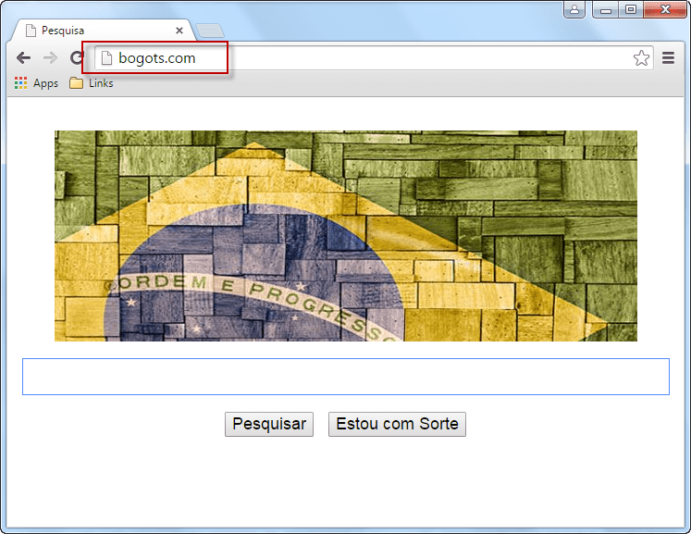The image size is (691, 534).
Task: Click the forward navigation arrow
Action: click(50, 57)
